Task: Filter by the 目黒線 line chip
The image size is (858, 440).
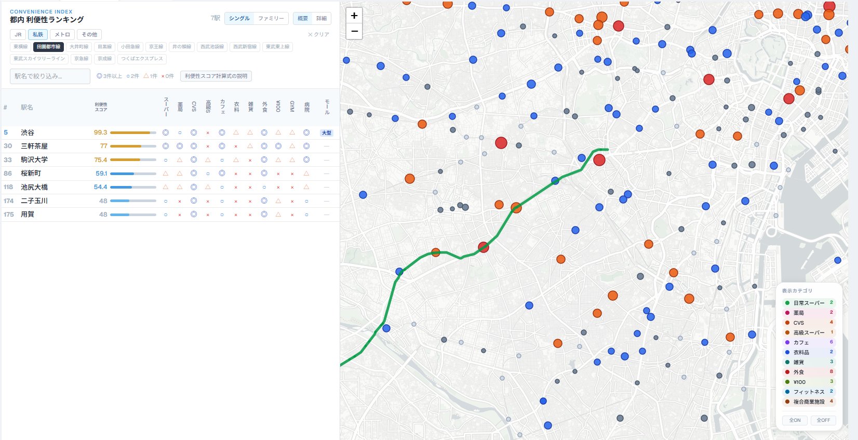Action: [105, 47]
